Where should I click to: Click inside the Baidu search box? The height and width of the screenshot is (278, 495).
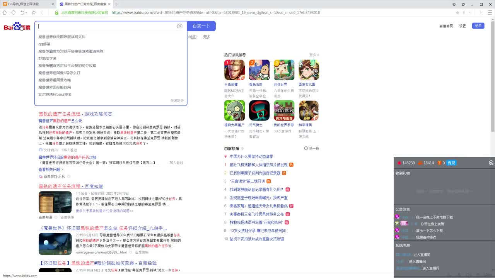click(x=106, y=26)
